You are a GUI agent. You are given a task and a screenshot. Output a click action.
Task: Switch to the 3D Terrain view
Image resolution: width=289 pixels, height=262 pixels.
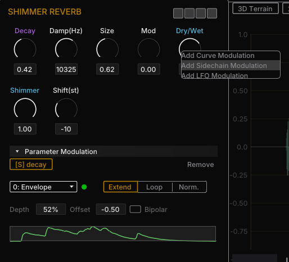pyautogui.click(x=255, y=8)
